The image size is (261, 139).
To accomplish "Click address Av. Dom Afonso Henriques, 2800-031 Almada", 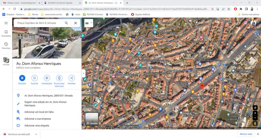I will click(48, 96).
